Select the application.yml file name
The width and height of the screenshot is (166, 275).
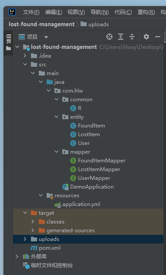pos(81,204)
